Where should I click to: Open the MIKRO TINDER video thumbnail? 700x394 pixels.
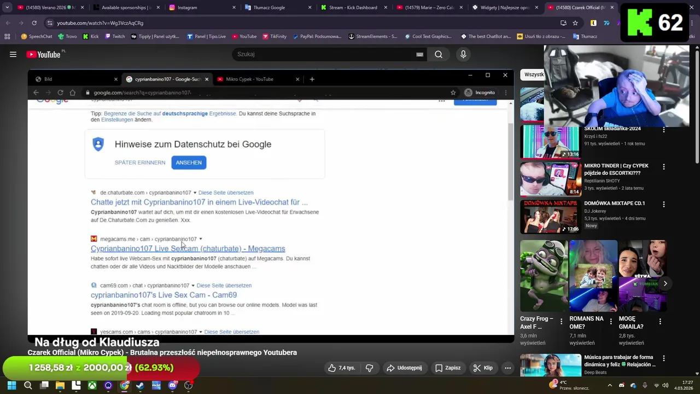pyautogui.click(x=550, y=179)
